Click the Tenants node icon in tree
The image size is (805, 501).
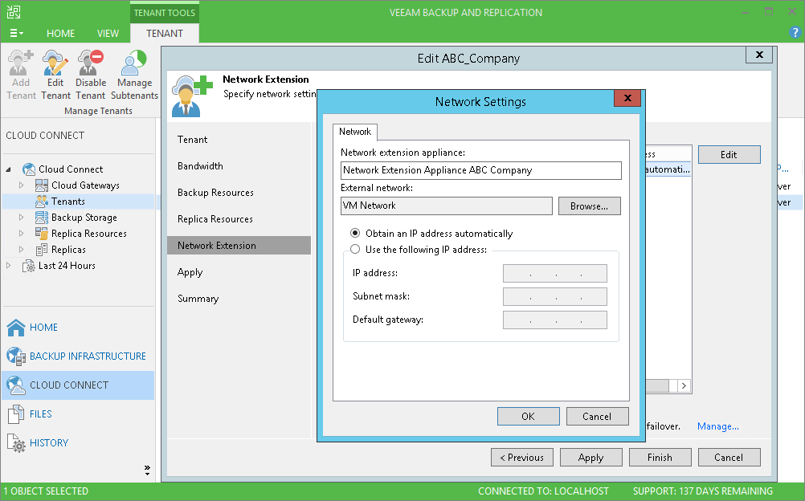click(x=42, y=202)
